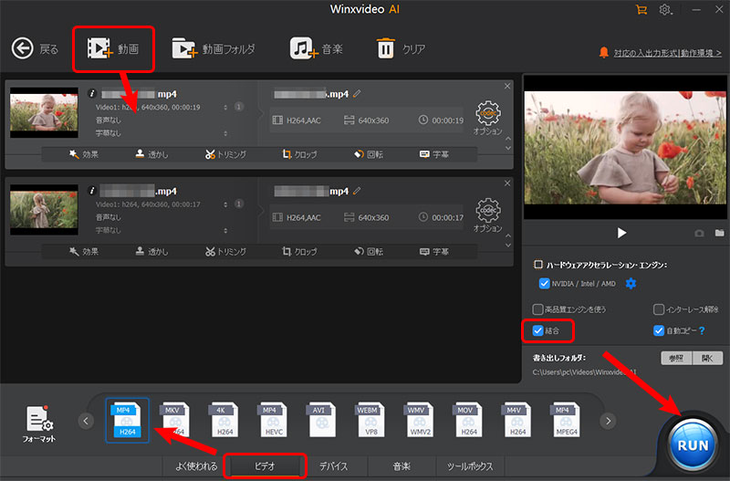Click the 参照 browse button

pyautogui.click(x=676, y=358)
